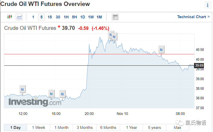Click the news marker near 12:00
This screenshot has width=213, height=132.
(23, 89)
